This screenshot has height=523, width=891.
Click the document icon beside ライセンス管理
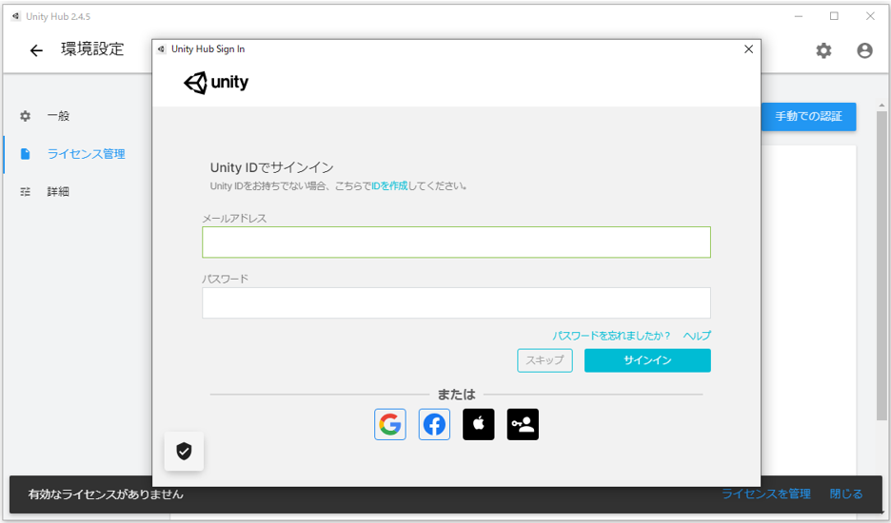25,154
